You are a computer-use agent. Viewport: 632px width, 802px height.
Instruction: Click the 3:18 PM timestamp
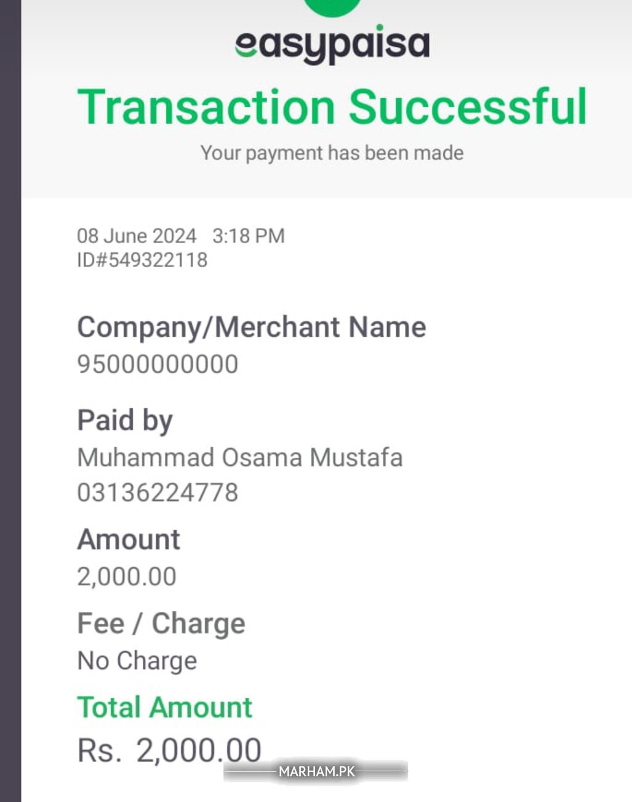click(249, 236)
